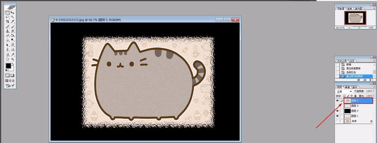Pick the Hand tool

8,59
